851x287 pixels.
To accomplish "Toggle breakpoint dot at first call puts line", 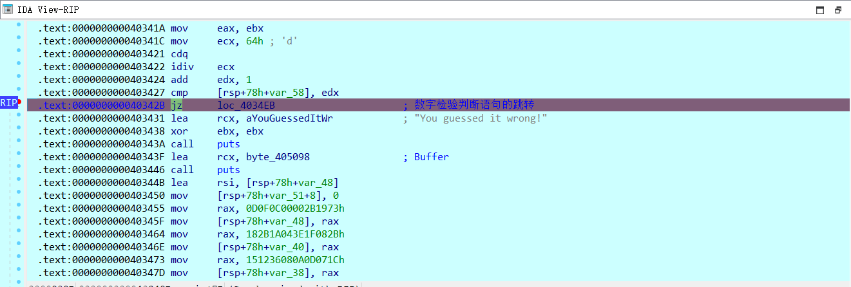I will click(19, 141).
